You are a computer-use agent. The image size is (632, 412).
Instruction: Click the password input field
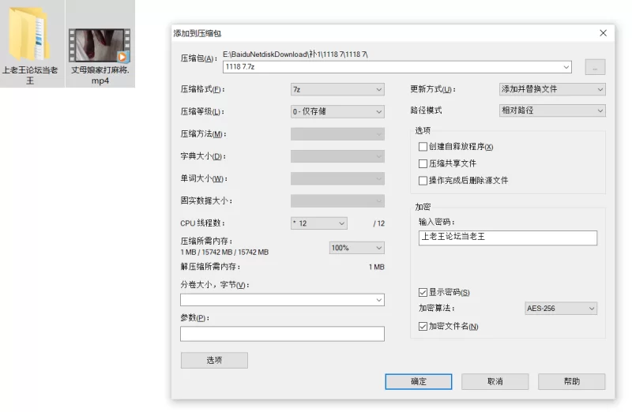[507, 238]
